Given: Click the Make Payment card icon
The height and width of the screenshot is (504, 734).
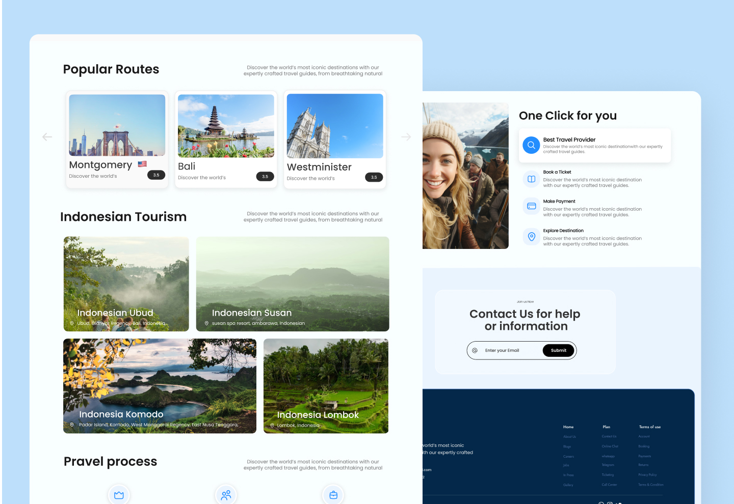Looking at the screenshot, I should [x=531, y=206].
